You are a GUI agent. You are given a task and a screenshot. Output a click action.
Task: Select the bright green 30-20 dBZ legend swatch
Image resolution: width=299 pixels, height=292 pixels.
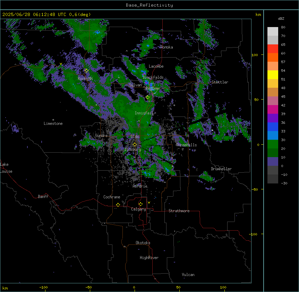273,144
